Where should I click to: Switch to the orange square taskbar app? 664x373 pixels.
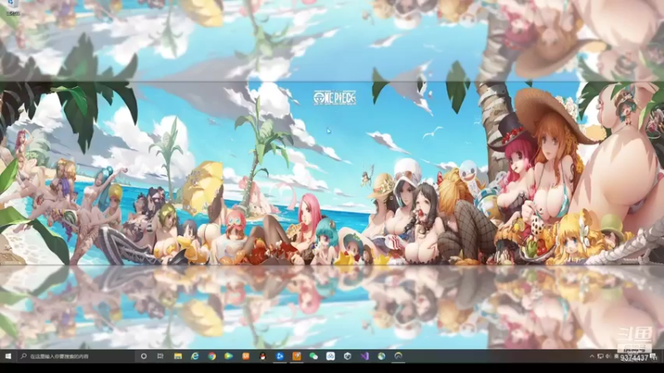296,356
